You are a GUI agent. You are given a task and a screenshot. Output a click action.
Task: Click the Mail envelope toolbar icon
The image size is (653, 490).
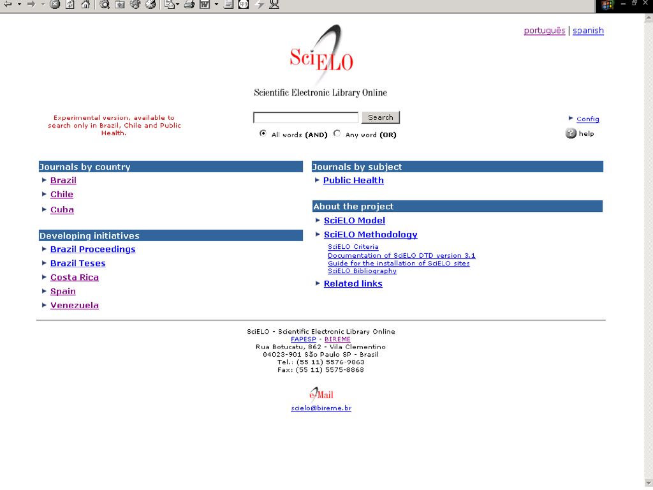170,4
